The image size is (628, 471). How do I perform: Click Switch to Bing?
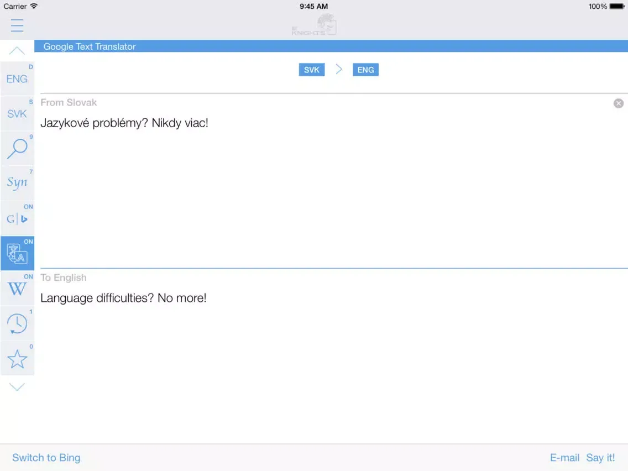[x=46, y=458]
